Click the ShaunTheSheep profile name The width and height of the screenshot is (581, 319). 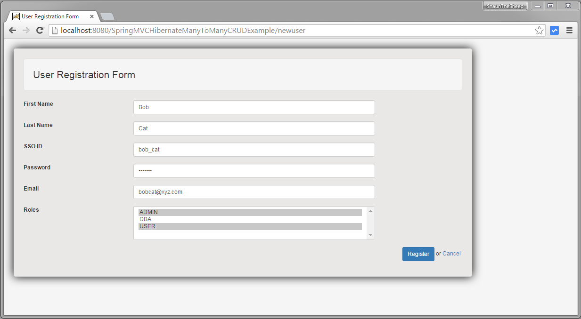[x=505, y=6]
